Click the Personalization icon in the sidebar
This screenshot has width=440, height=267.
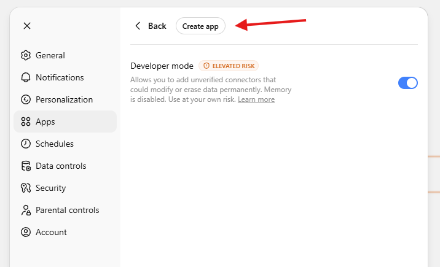click(x=26, y=99)
